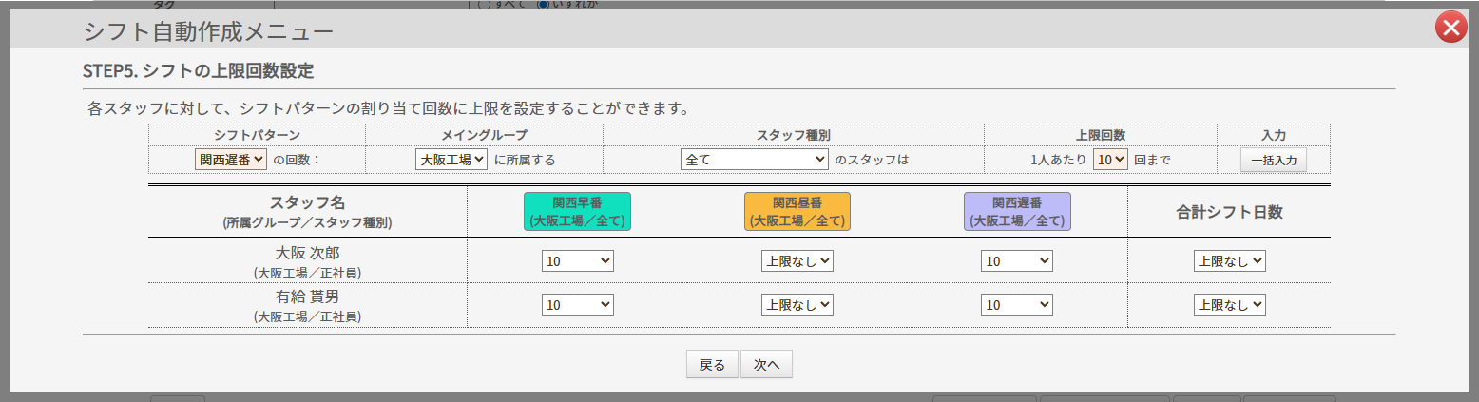Open 大阪 次郎's 関西早番 limit dropdown
The width and height of the screenshot is (1479, 402).
point(577,261)
